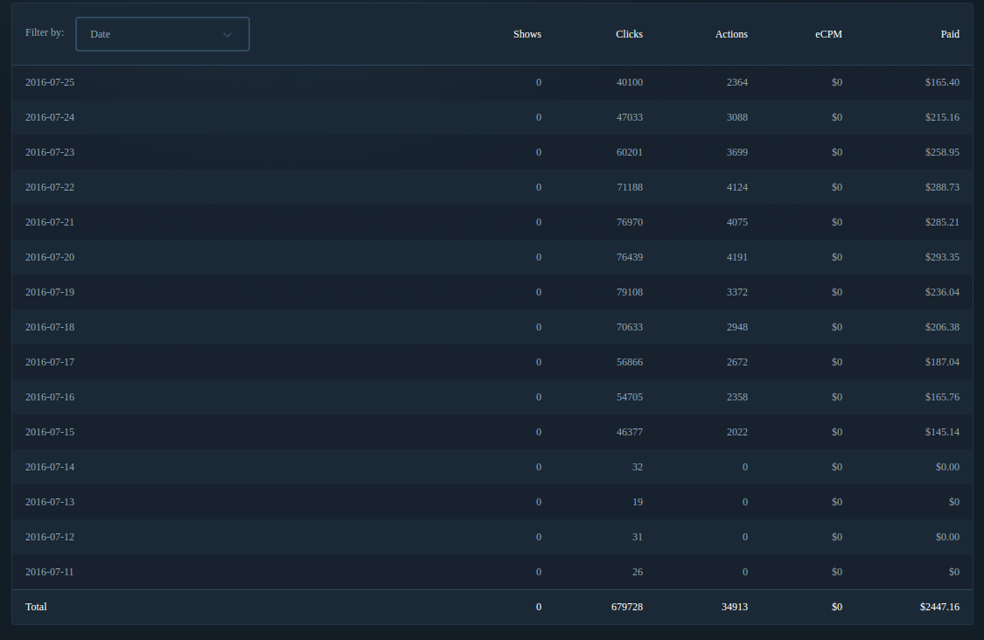Click paid amount $293.35

pos(942,257)
